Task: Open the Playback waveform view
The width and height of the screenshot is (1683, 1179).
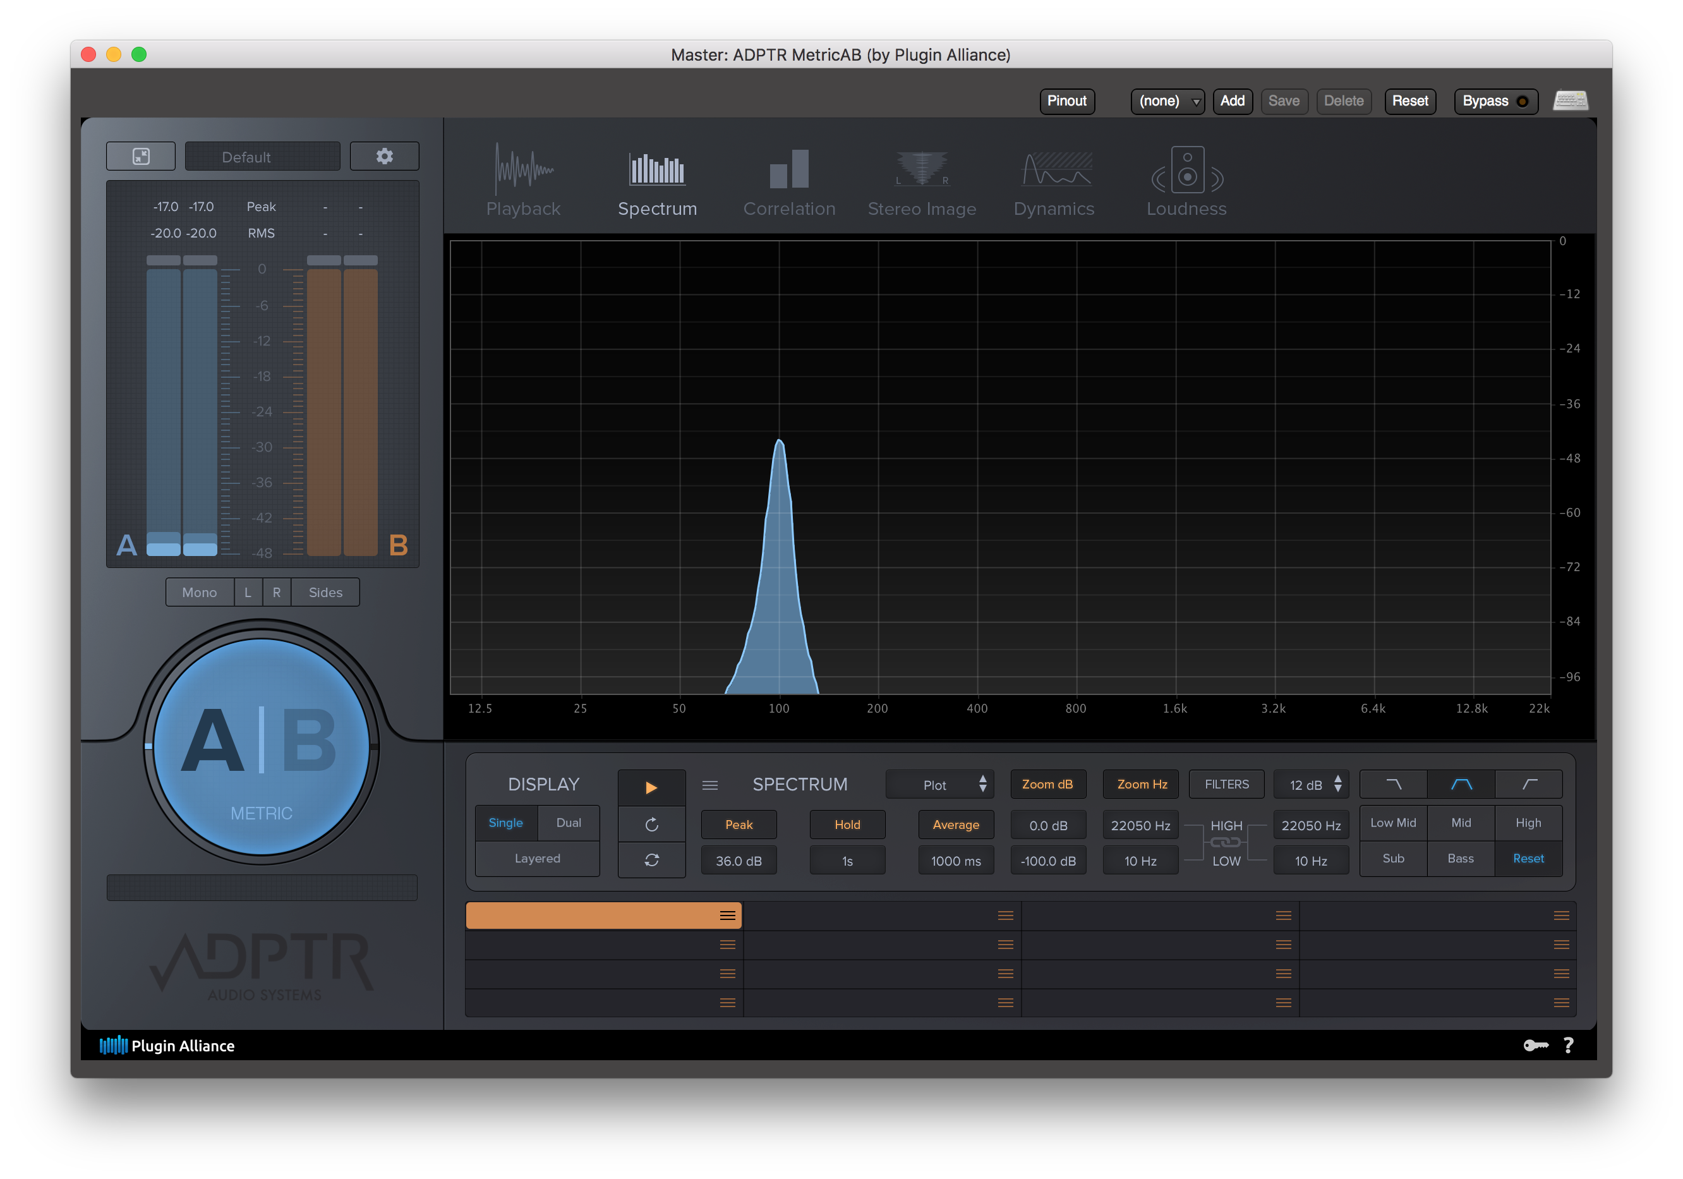Action: (x=523, y=180)
